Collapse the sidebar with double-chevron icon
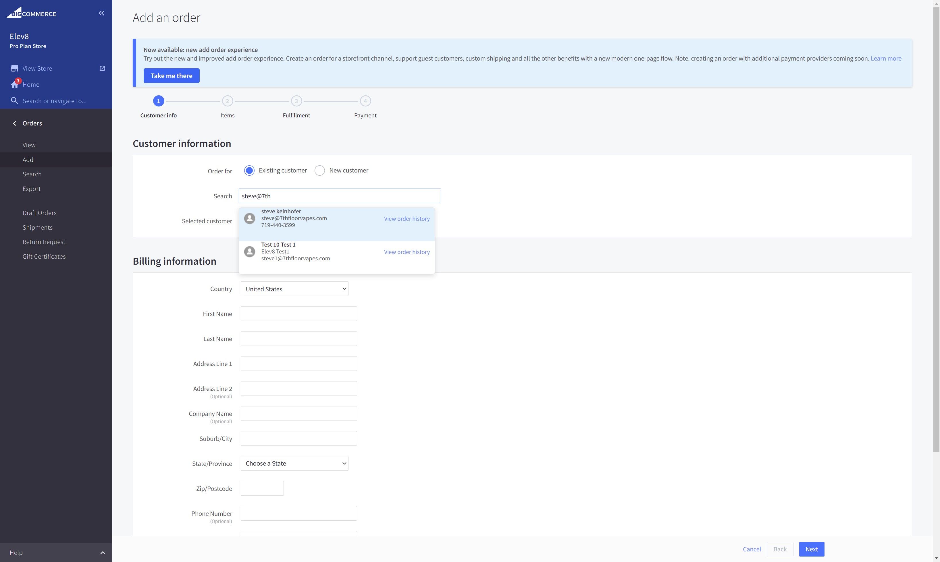 [x=101, y=13]
